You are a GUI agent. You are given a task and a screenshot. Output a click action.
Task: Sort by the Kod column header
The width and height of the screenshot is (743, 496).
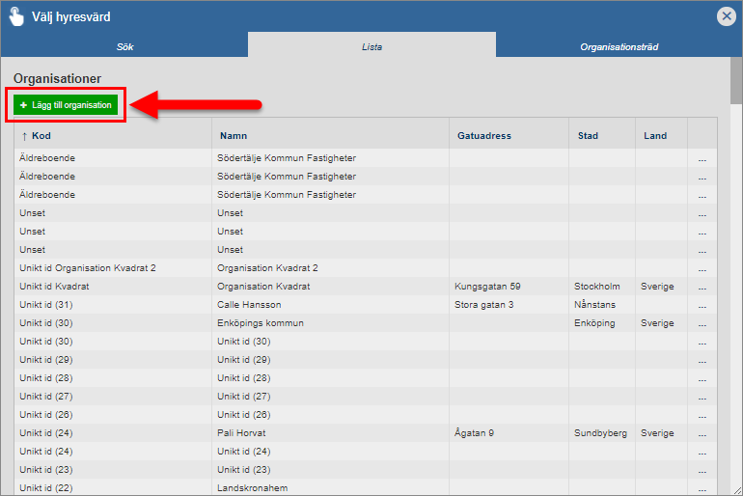[41, 136]
